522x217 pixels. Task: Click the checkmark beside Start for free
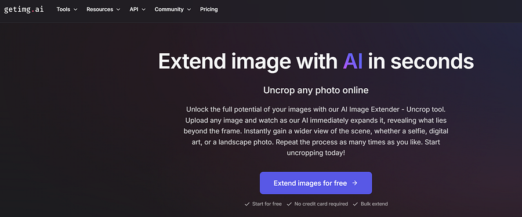click(x=246, y=204)
